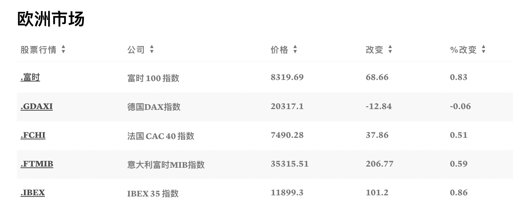Click the 欧洲市场 section heading
The width and height of the screenshot is (513, 215).
(x=51, y=19)
